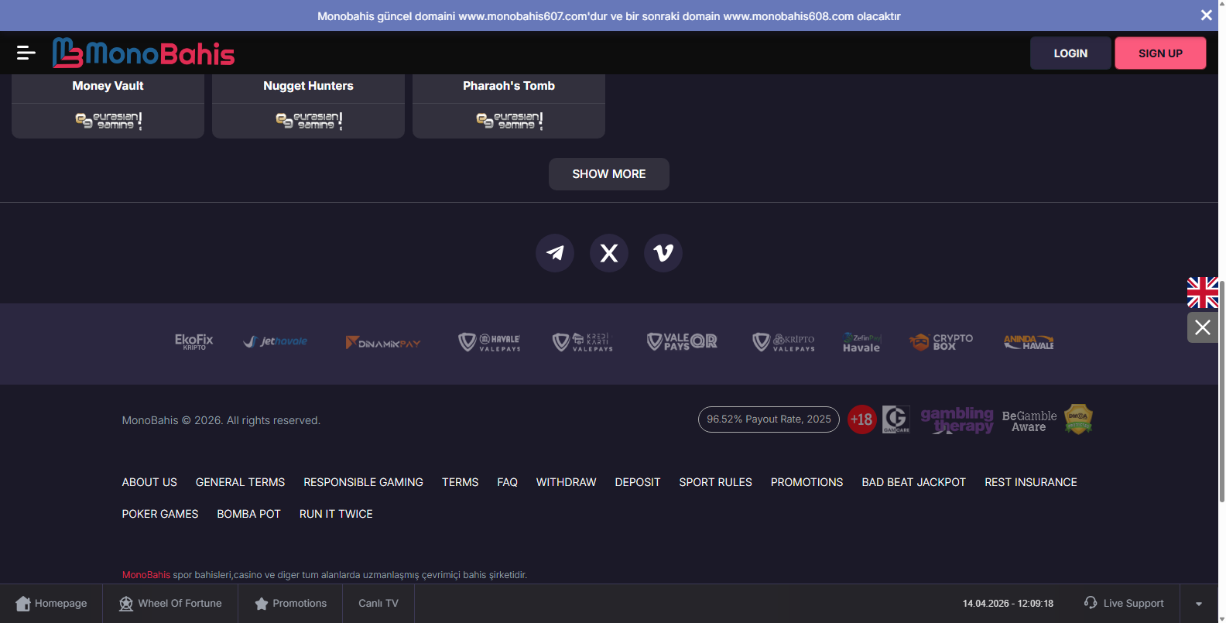The height and width of the screenshot is (623, 1226).
Task: Expand the bottom bar dropdown arrow
Action: pyautogui.click(x=1198, y=604)
